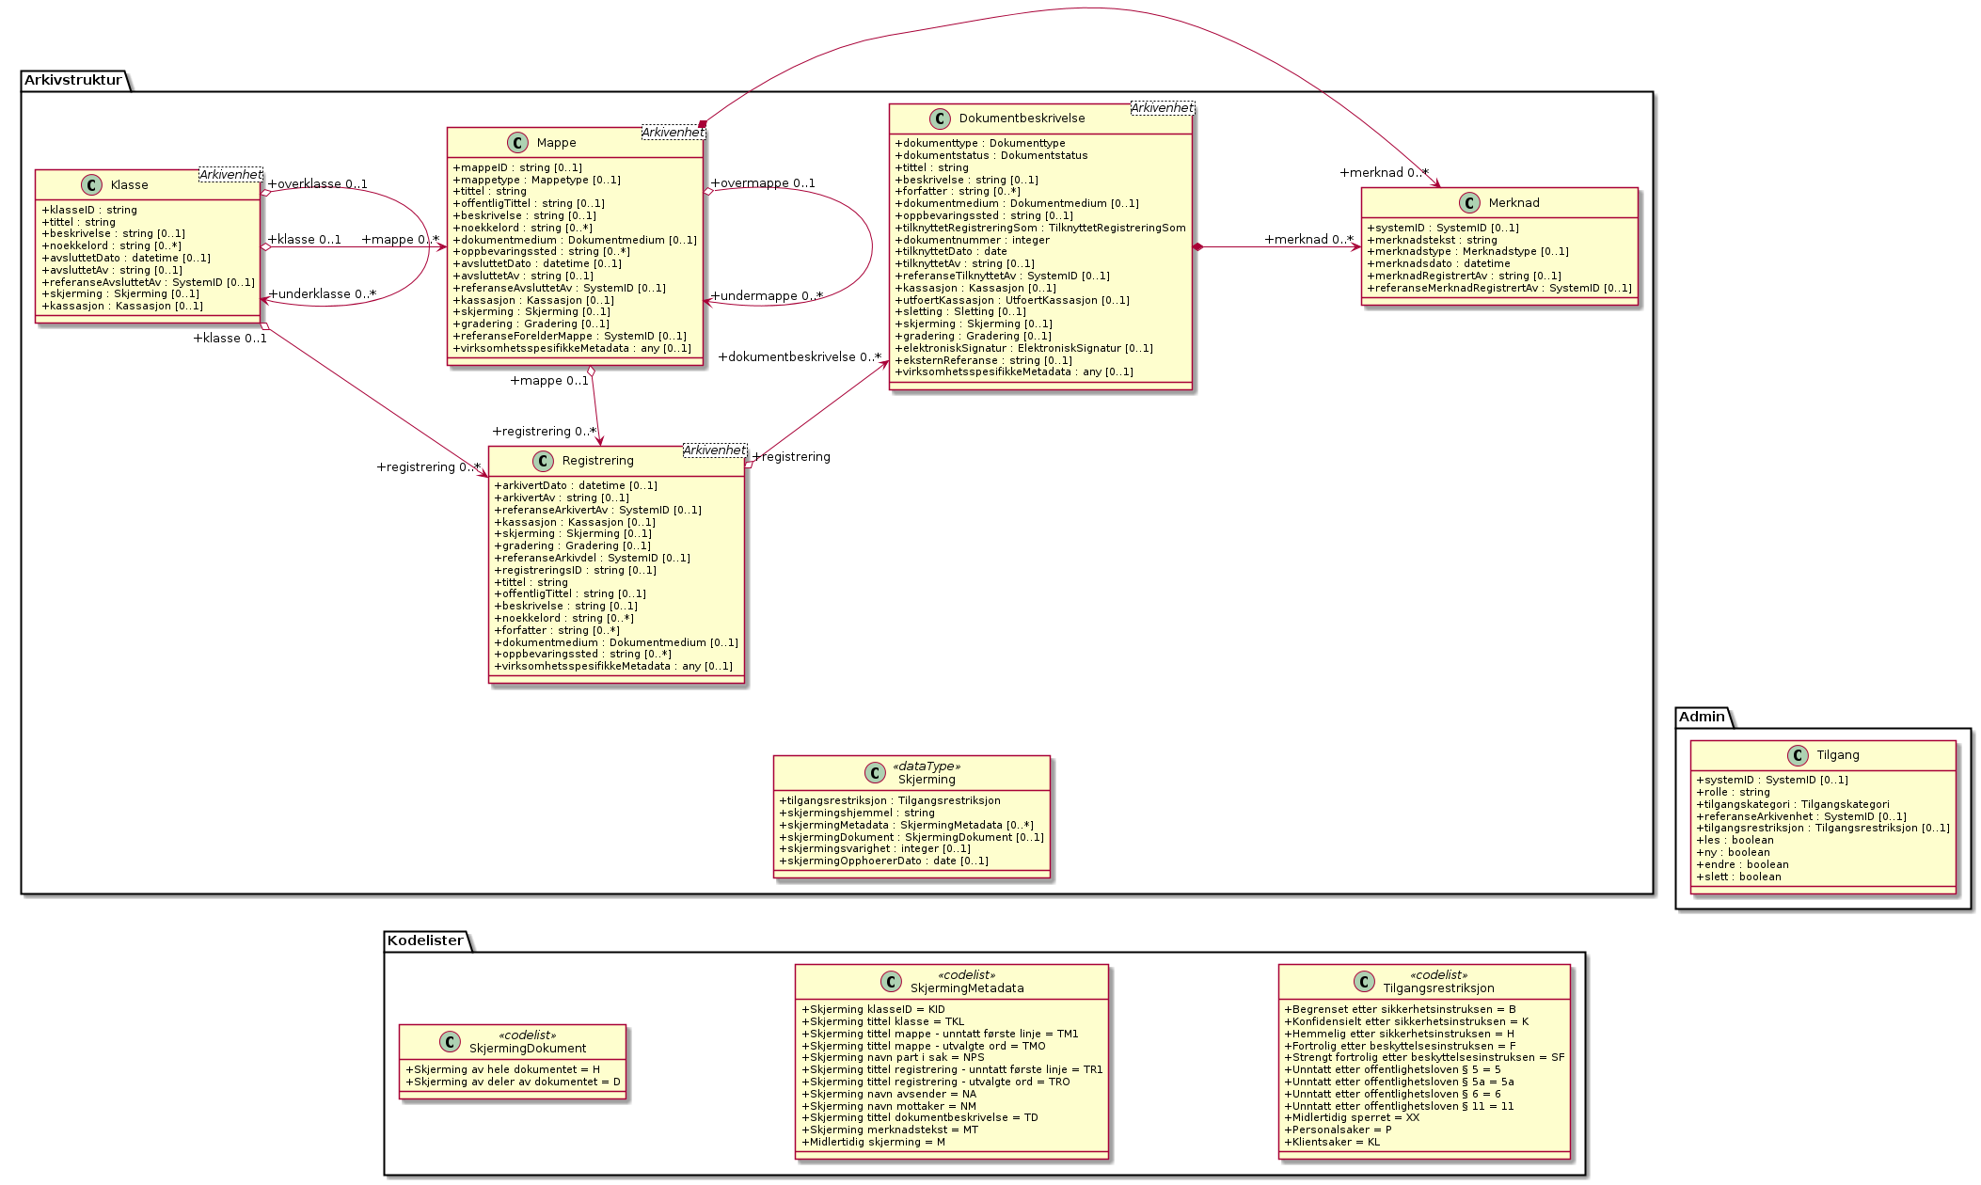
Task: Click the '+skjermingOpphoererDato' attribute
Action: [x=883, y=861]
